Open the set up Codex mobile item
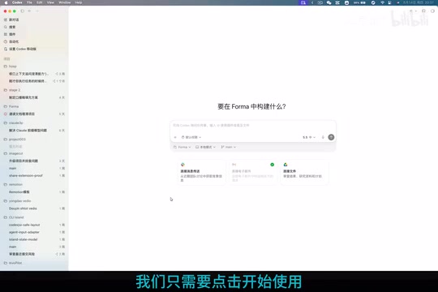438x292 pixels. click(20, 49)
